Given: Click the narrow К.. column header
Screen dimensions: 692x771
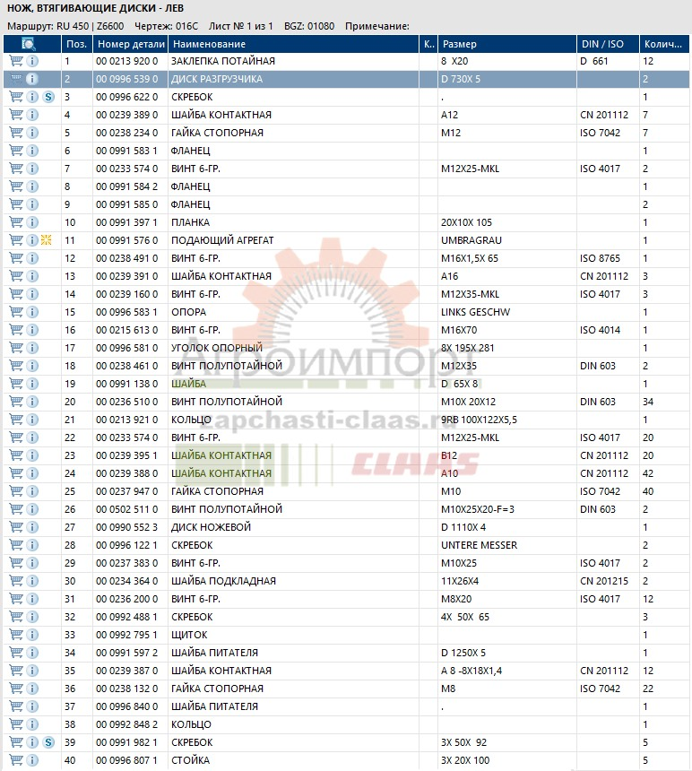Looking at the screenshot, I should tap(428, 44).
